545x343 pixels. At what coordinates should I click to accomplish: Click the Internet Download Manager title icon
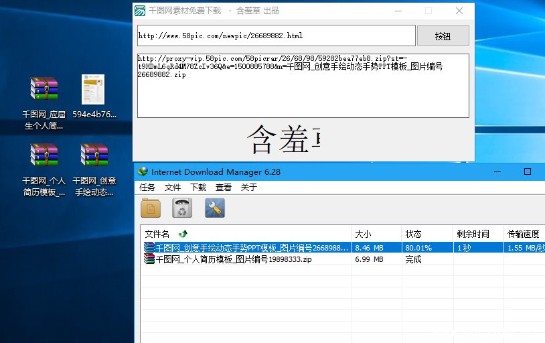click(x=143, y=171)
